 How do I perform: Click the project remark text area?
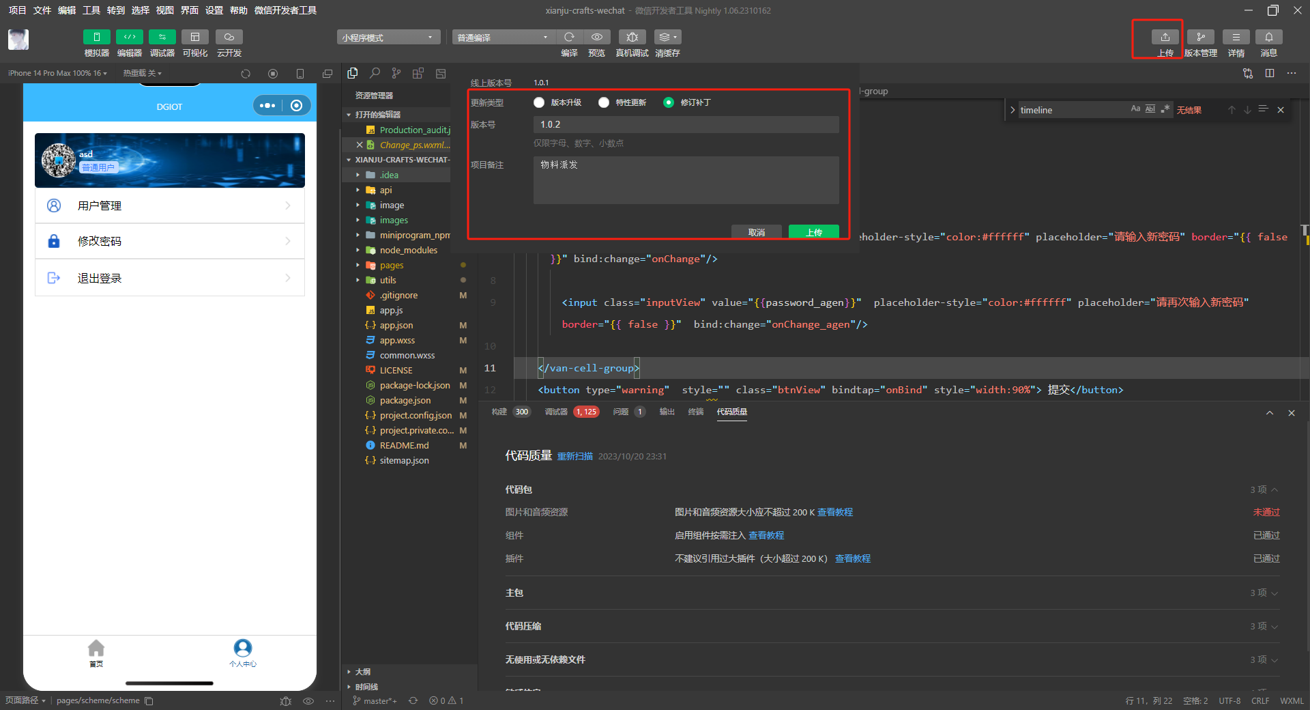coord(686,180)
